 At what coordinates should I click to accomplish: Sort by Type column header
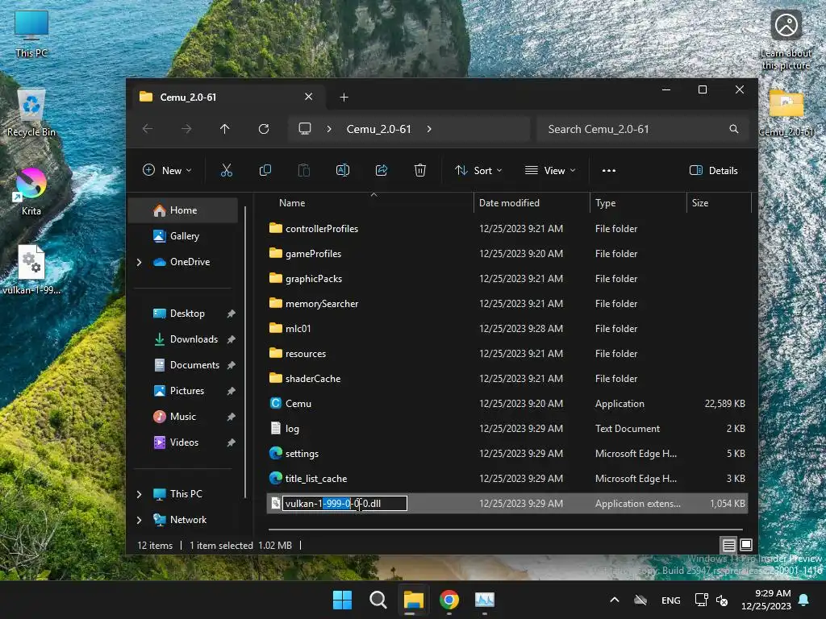click(638, 202)
